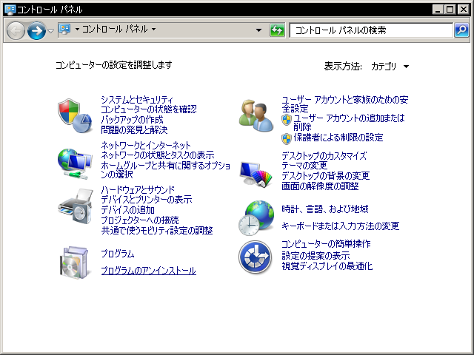
Task: Click the System and Security shield icon
Action: point(74,114)
